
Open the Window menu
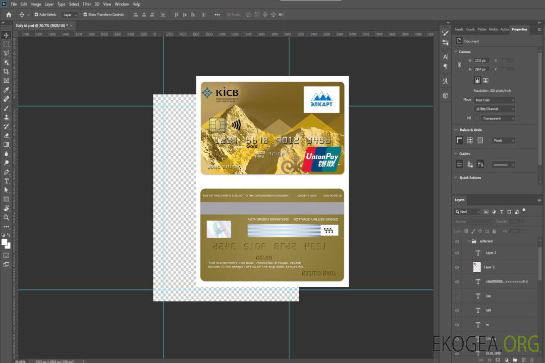[x=122, y=4]
